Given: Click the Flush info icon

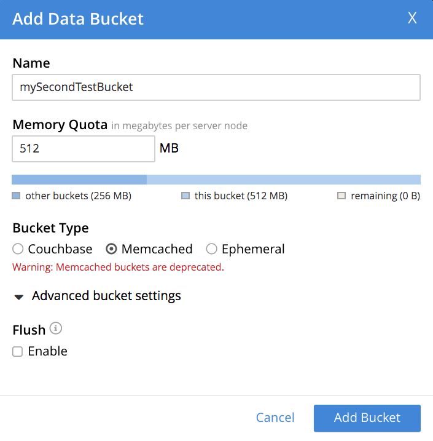Looking at the screenshot, I should 56,329.
